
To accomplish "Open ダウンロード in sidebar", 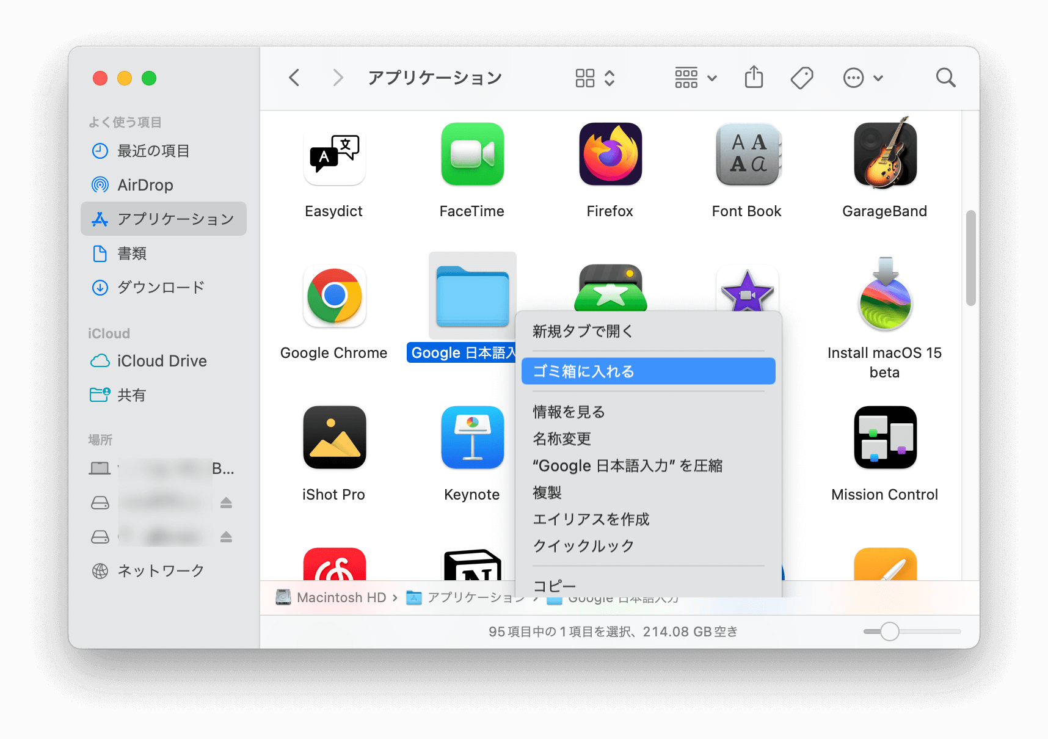I will pos(164,288).
